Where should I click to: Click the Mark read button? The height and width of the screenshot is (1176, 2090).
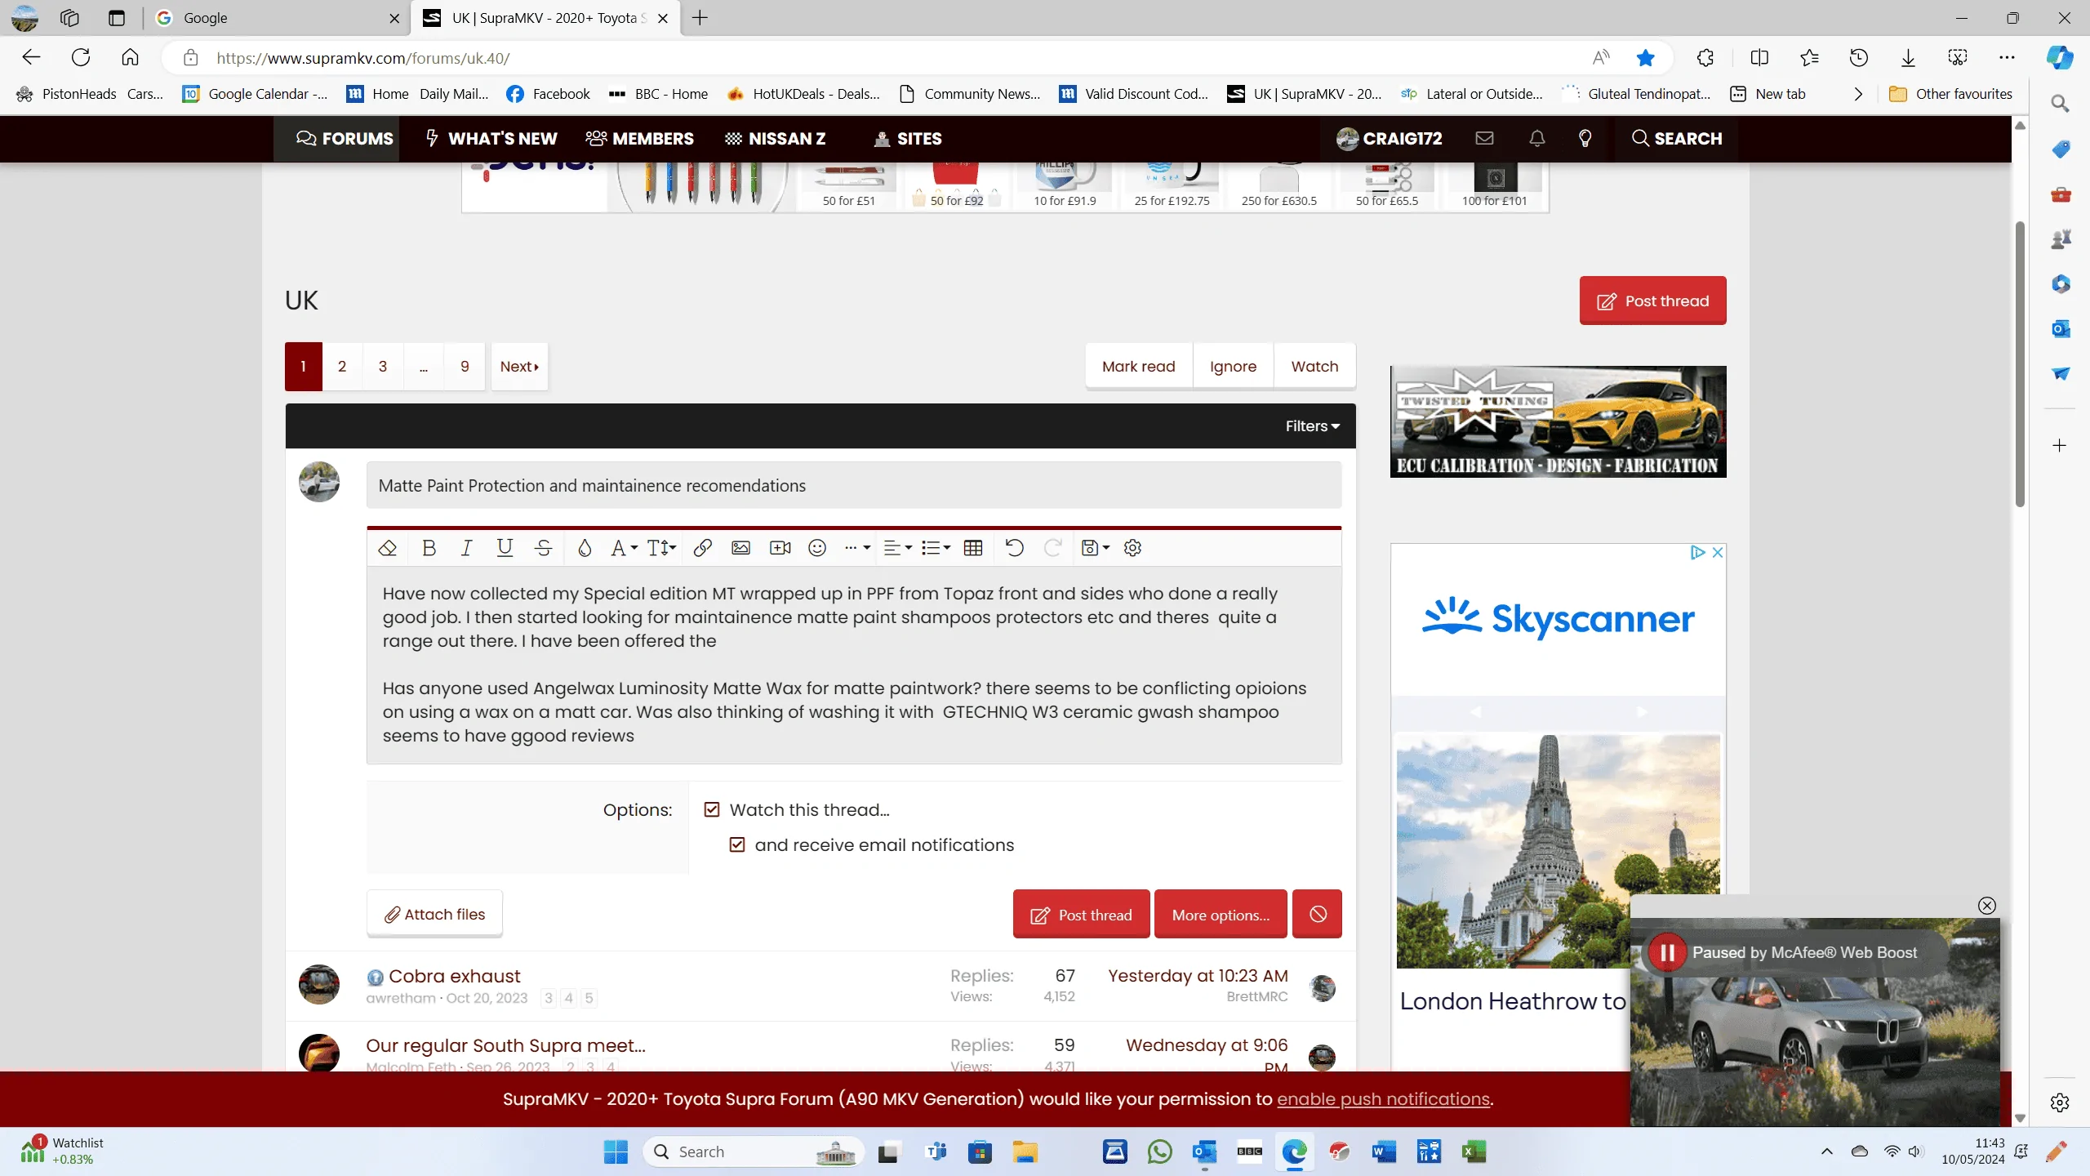[x=1138, y=366]
